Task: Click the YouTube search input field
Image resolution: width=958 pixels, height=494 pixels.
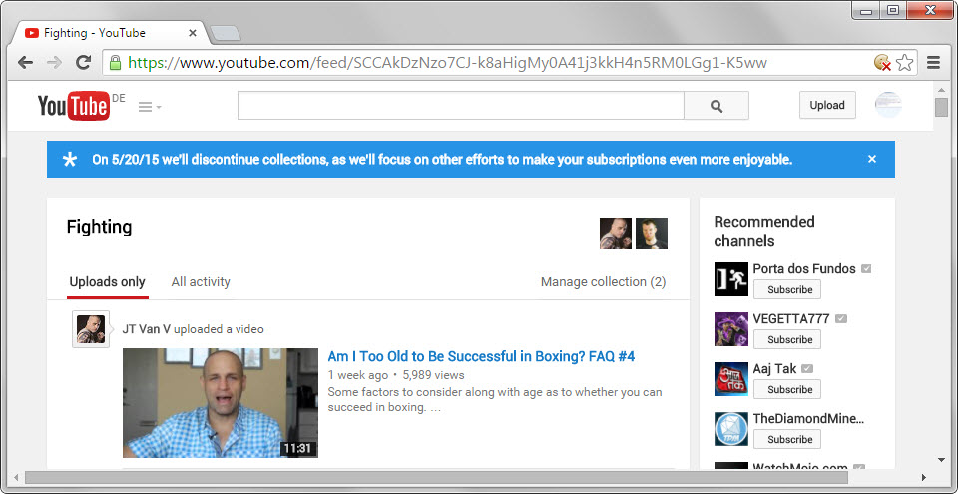Action: click(x=461, y=105)
